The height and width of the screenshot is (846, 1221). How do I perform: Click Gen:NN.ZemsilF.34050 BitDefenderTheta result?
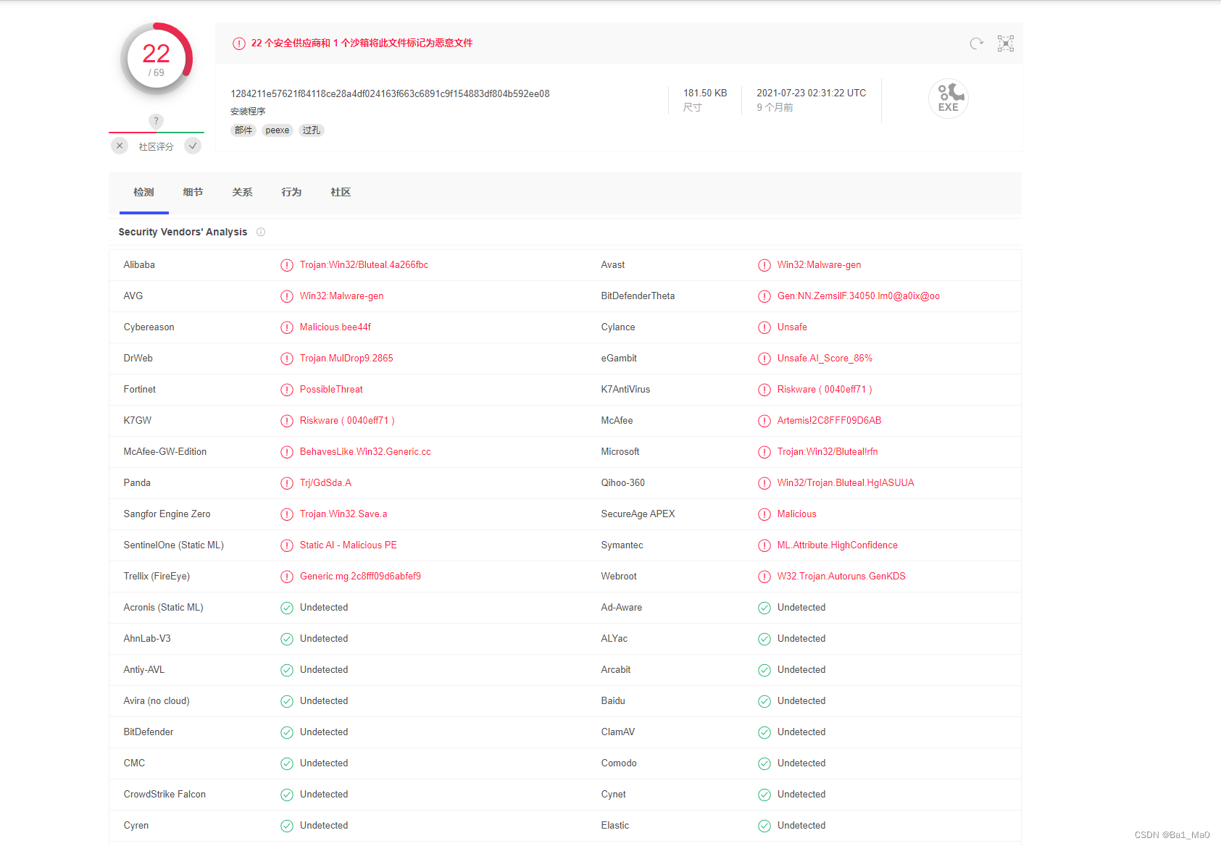click(859, 296)
